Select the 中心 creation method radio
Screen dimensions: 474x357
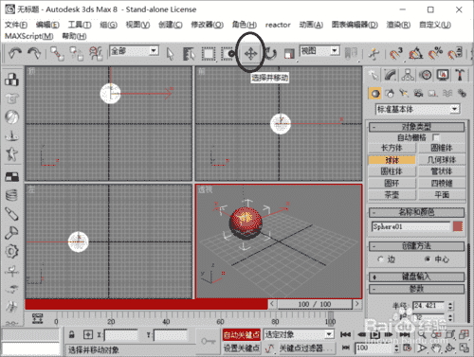pyautogui.click(x=428, y=259)
